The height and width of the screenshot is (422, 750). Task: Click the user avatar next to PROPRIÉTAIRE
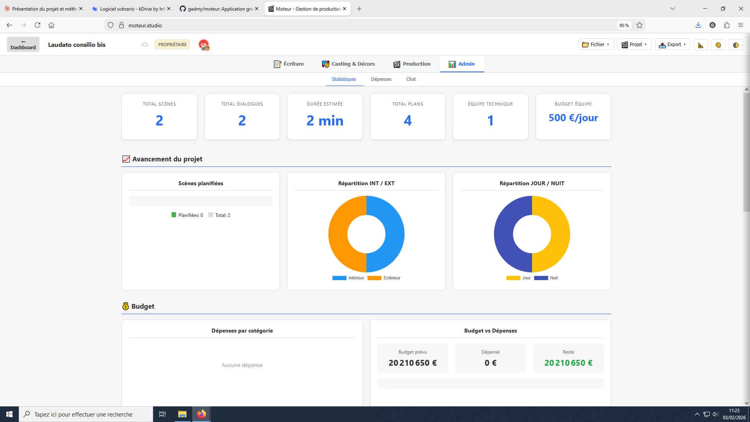point(204,45)
